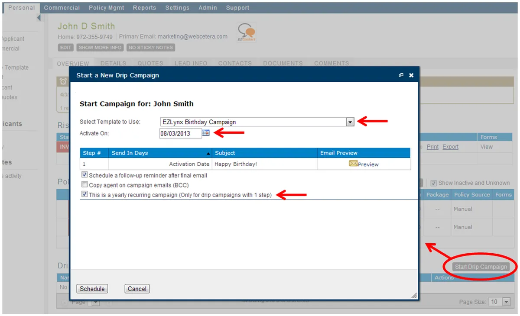Click the Activate On date field

coord(180,134)
